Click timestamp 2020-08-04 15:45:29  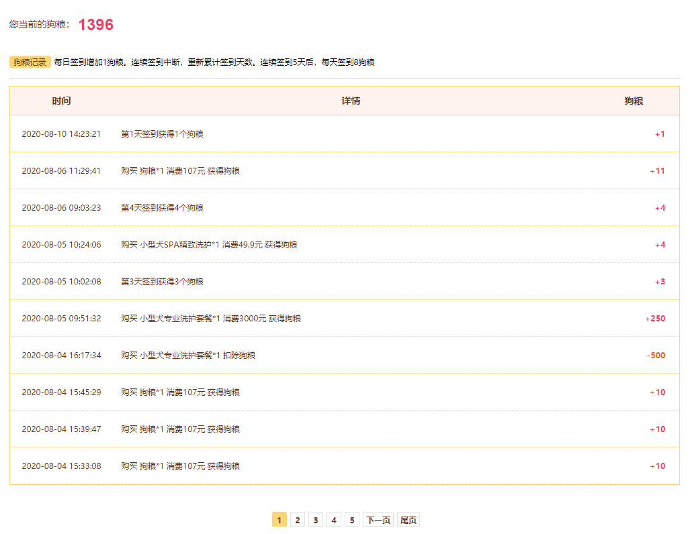pos(61,392)
